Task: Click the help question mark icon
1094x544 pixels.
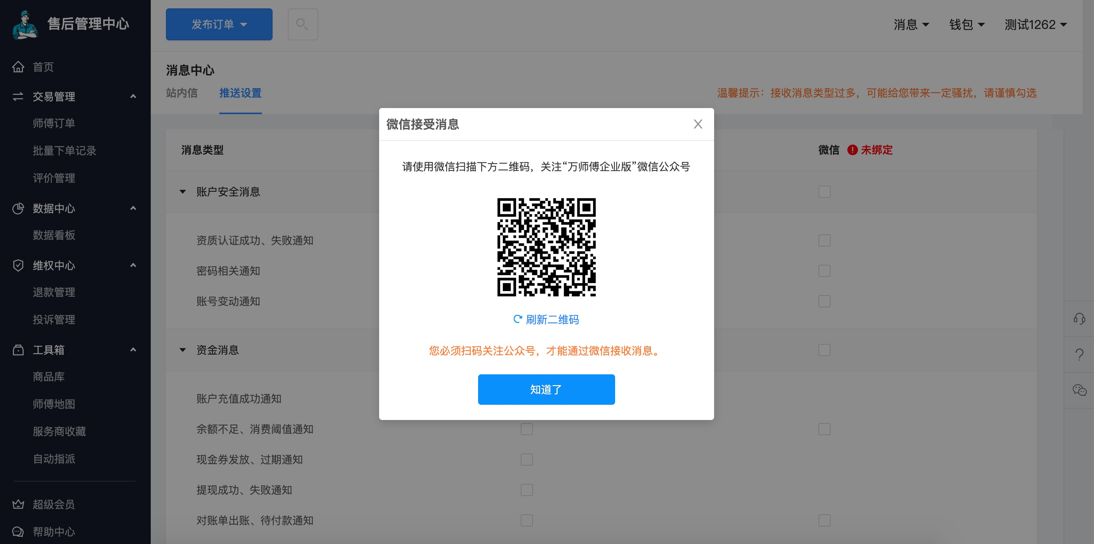Action: tap(1079, 354)
